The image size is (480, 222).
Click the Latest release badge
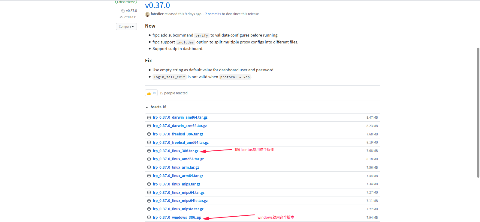pos(126,2)
